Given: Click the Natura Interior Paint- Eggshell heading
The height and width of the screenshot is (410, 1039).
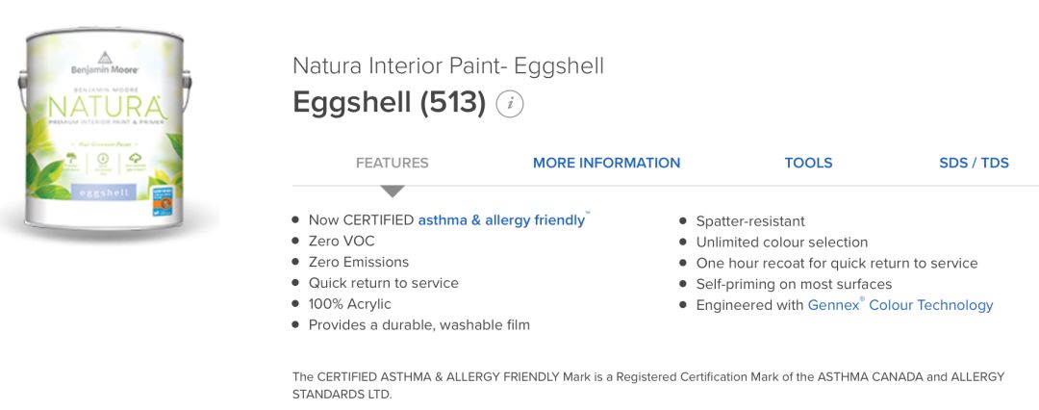Looking at the screenshot, I should 447,65.
